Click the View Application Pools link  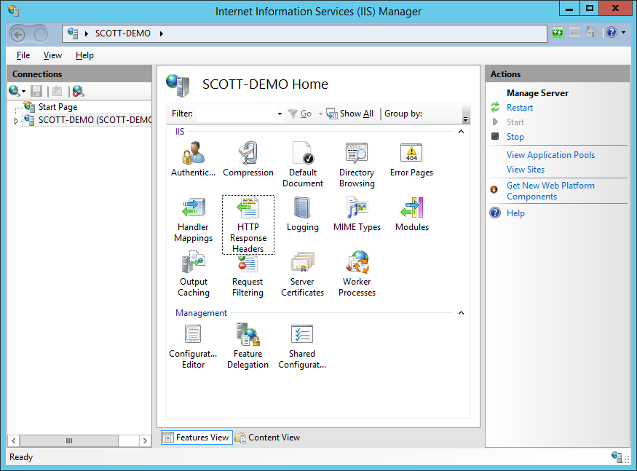coord(550,154)
